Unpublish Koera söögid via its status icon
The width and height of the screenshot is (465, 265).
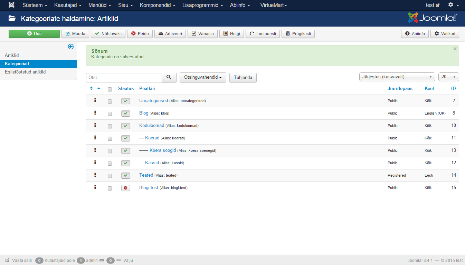pos(125,151)
